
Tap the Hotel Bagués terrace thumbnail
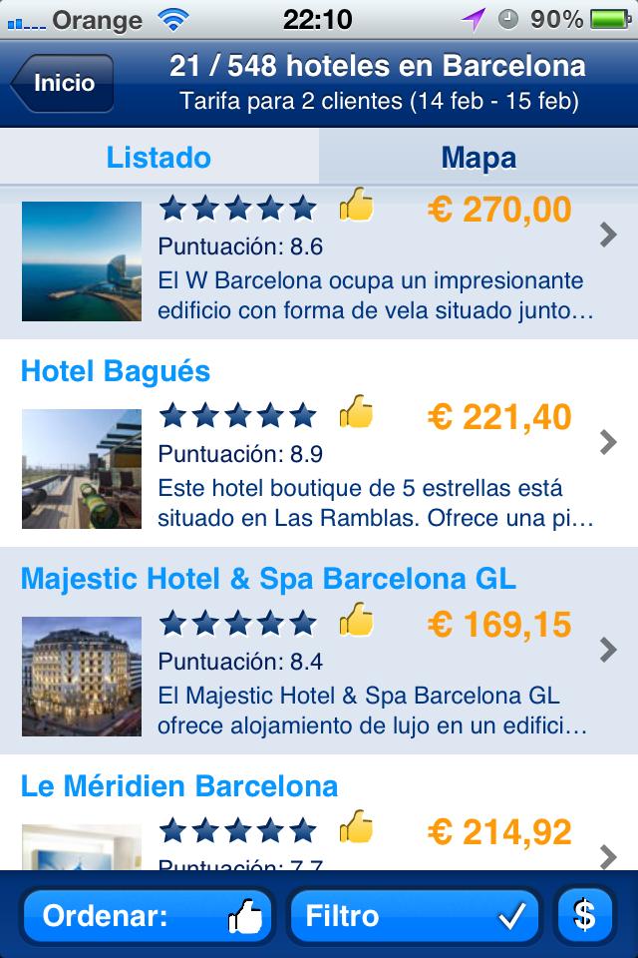[82, 468]
